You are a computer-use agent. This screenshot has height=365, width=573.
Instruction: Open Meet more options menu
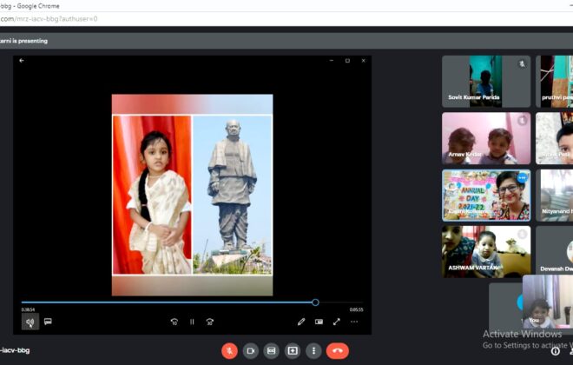click(x=313, y=351)
